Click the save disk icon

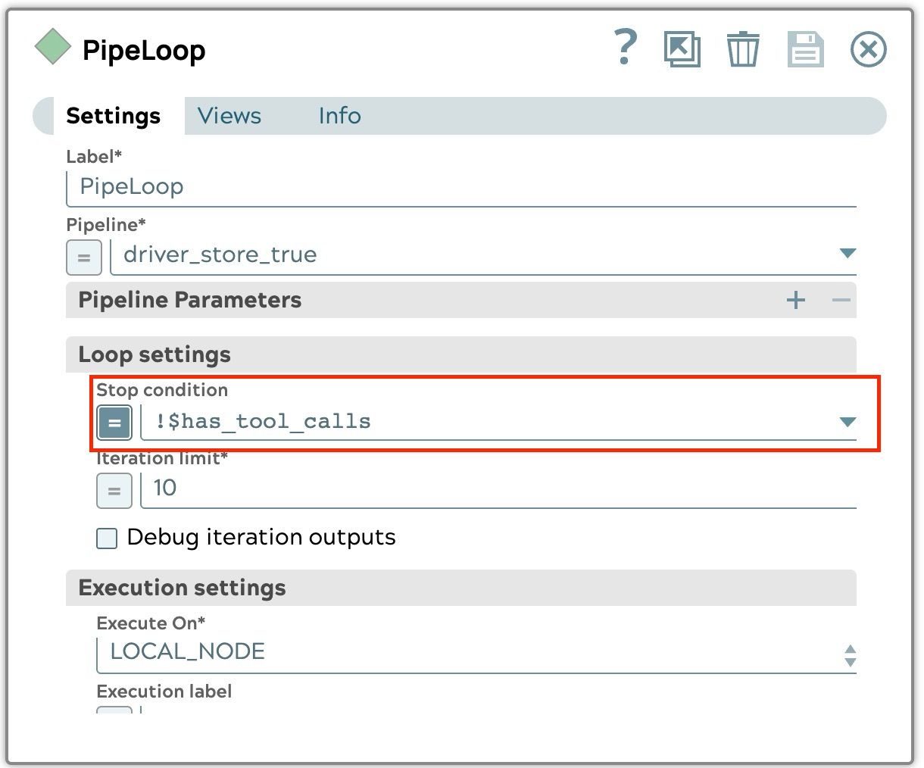pos(805,50)
